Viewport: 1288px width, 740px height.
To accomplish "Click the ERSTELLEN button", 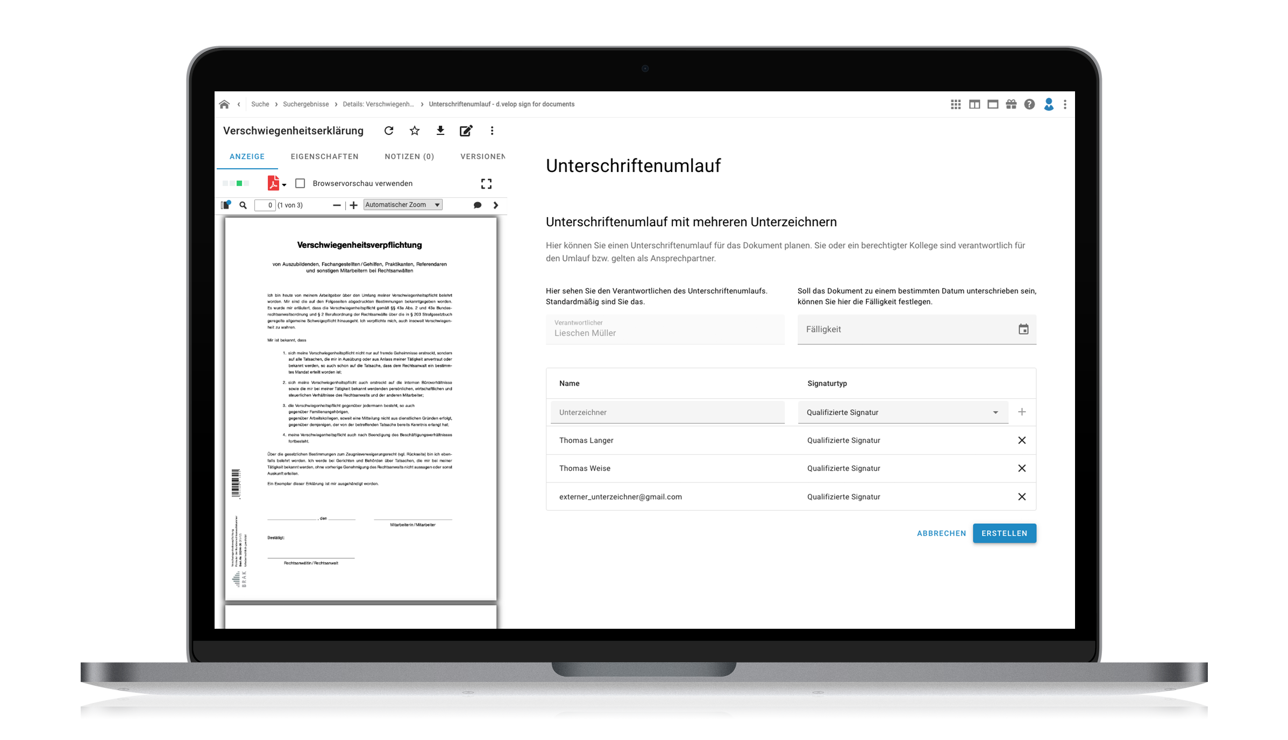I will 1004,533.
